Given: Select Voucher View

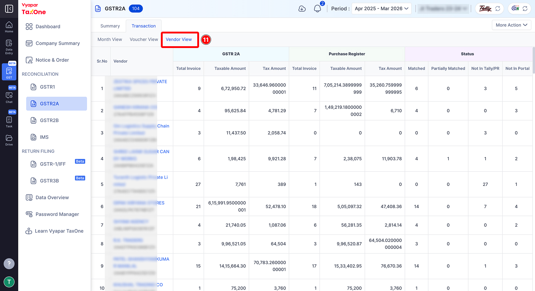Looking at the screenshot, I should (x=144, y=39).
